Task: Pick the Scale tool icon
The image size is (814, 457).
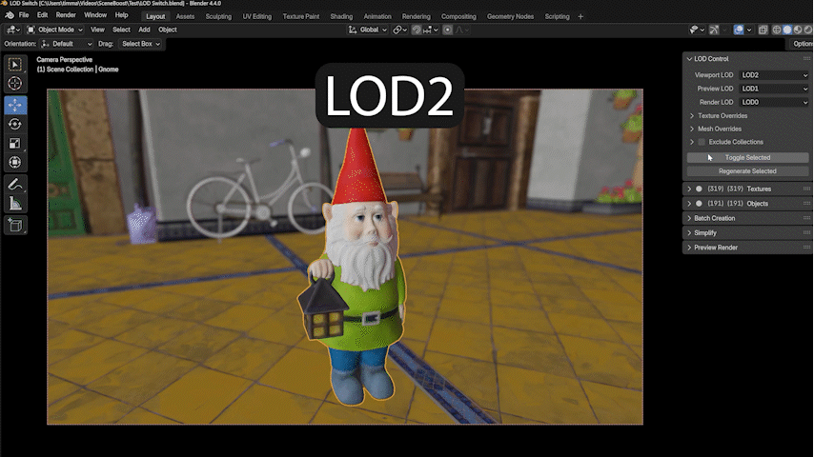Action: [15, 143]
